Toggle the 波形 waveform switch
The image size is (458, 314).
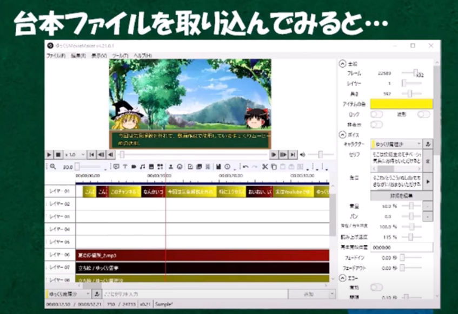(423, 114)
